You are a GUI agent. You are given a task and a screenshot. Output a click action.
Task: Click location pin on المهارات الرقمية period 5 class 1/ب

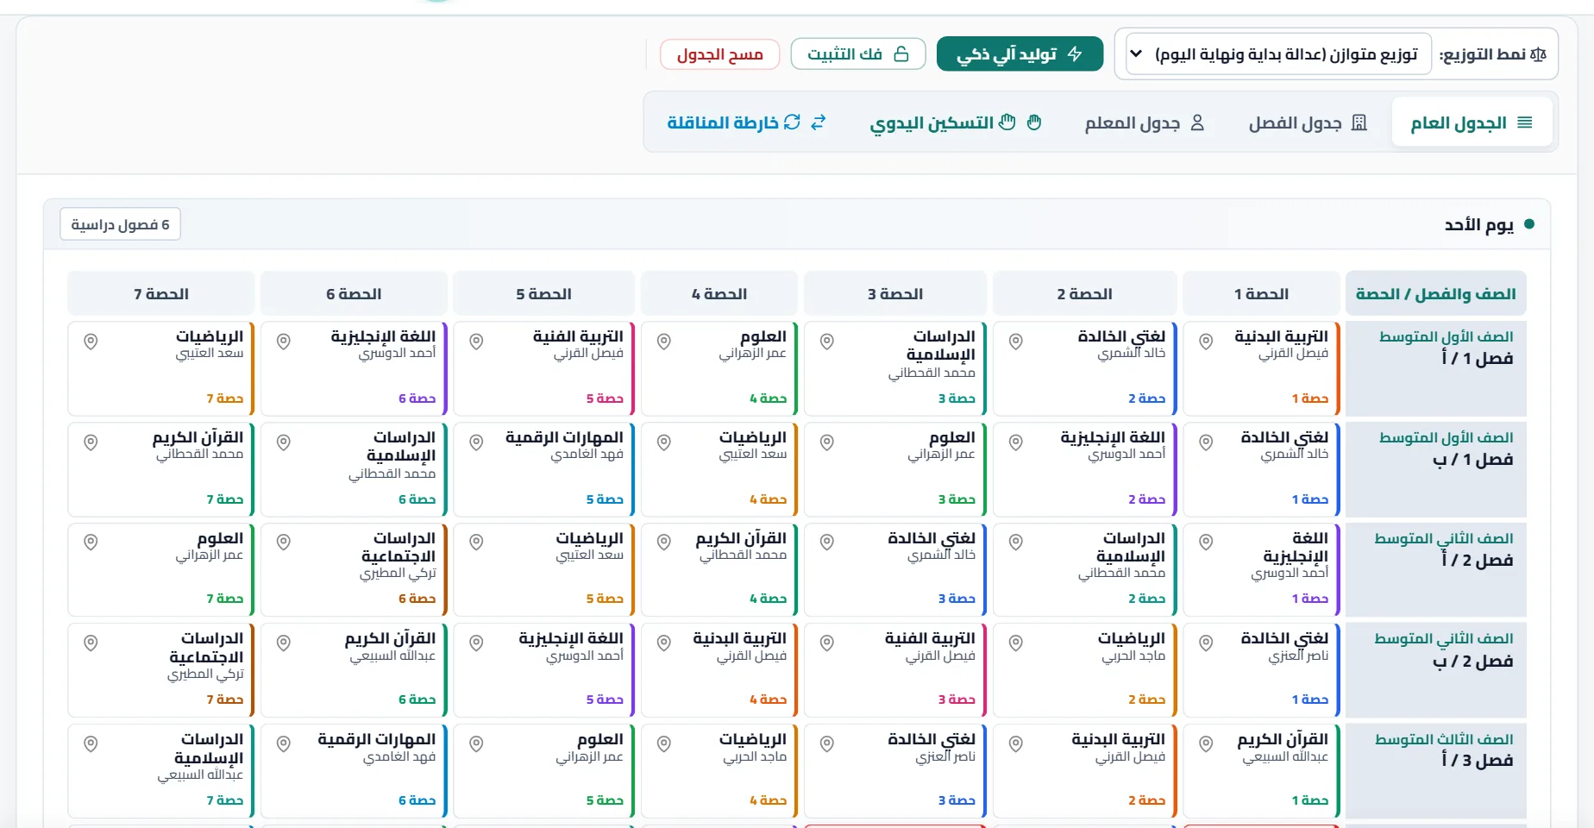475,442
